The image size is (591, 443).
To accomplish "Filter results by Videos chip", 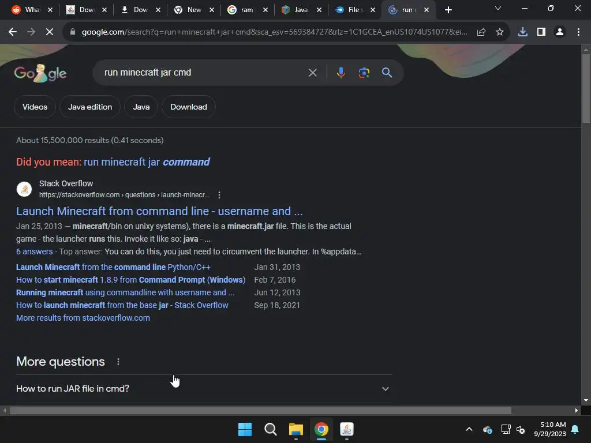I will [x=35, y=107].
